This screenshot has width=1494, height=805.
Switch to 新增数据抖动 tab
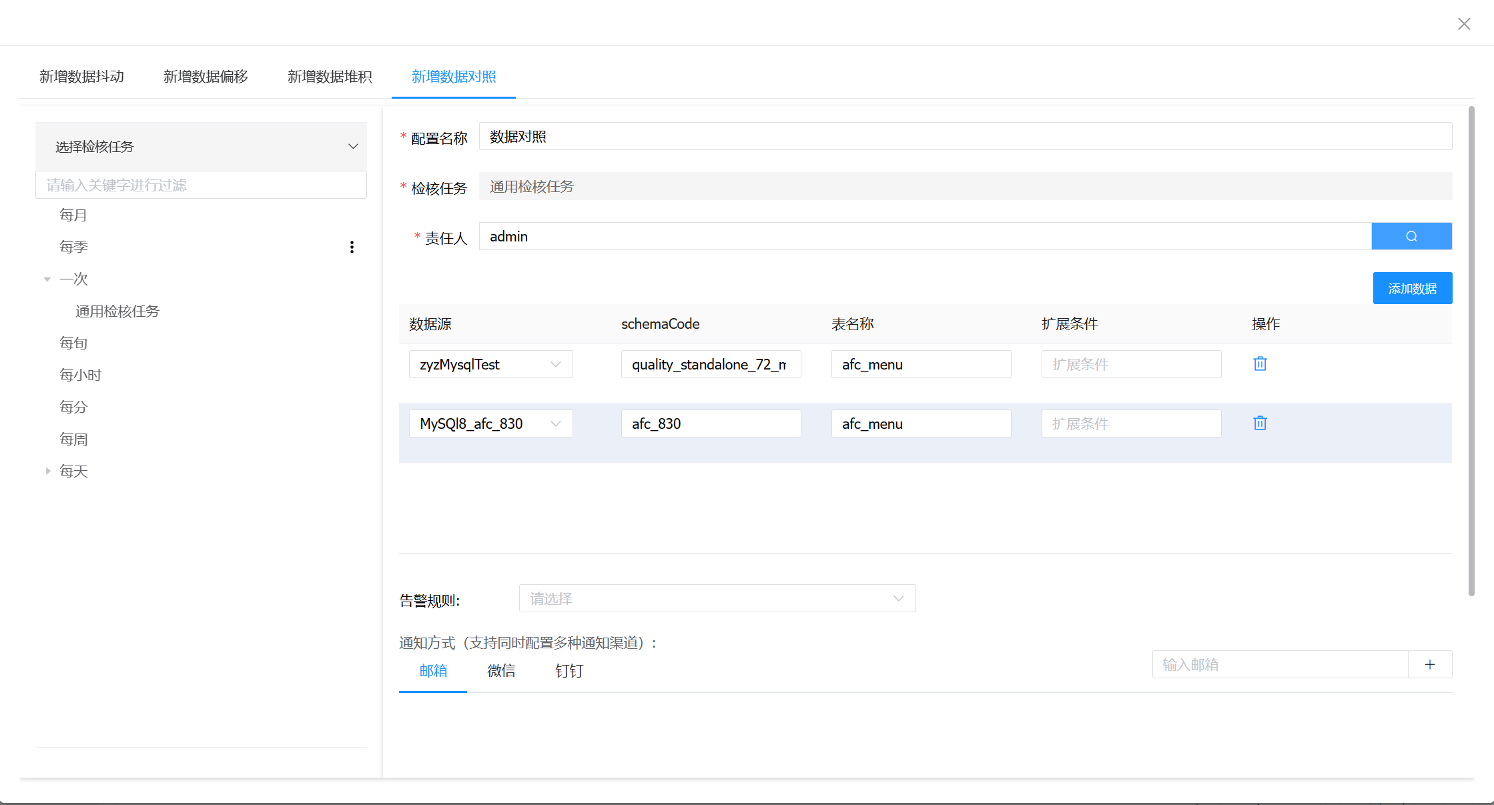[81, 77]
